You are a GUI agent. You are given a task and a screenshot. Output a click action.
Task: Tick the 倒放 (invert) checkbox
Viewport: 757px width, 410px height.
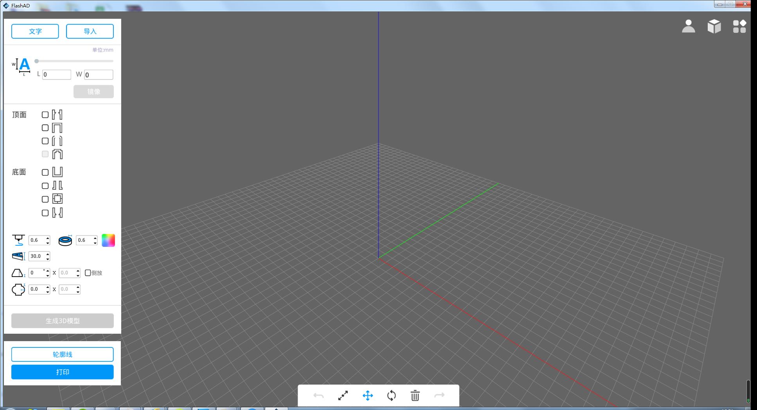(x=88, y=273)
